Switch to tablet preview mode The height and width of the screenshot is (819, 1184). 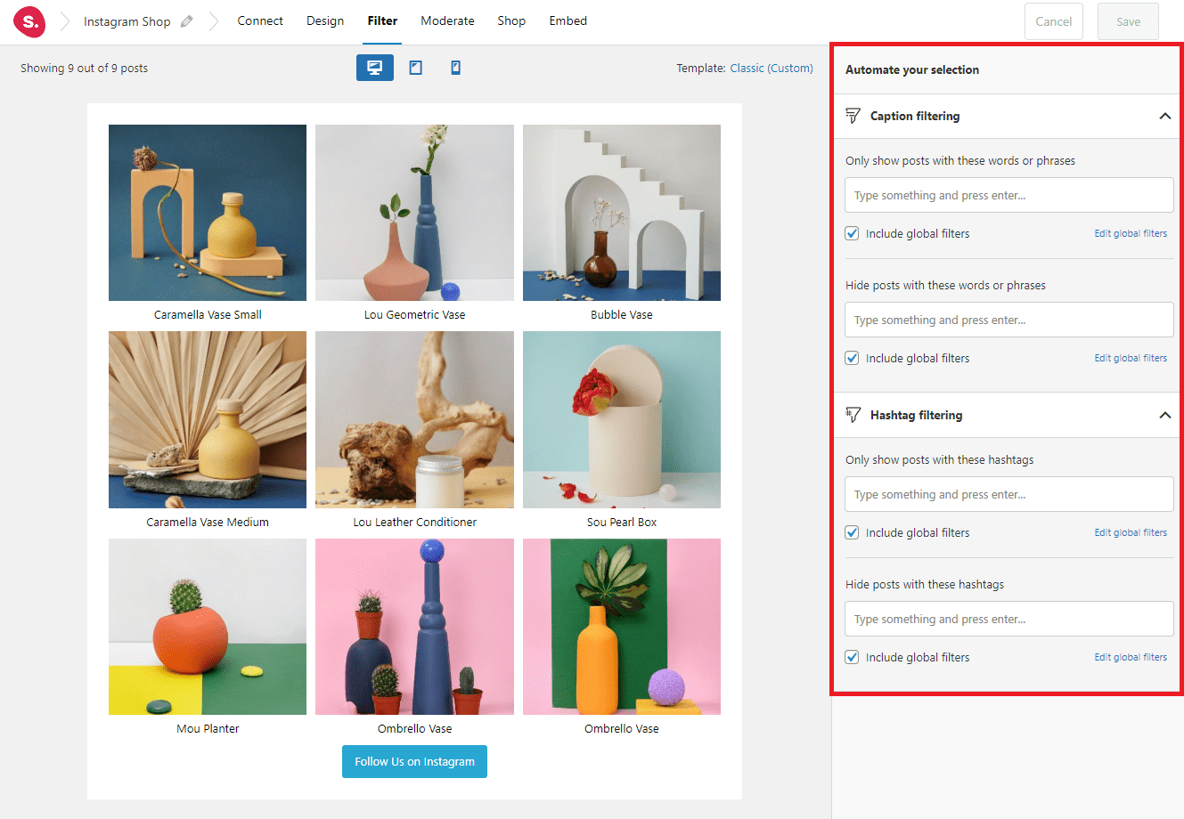[415, 68]
